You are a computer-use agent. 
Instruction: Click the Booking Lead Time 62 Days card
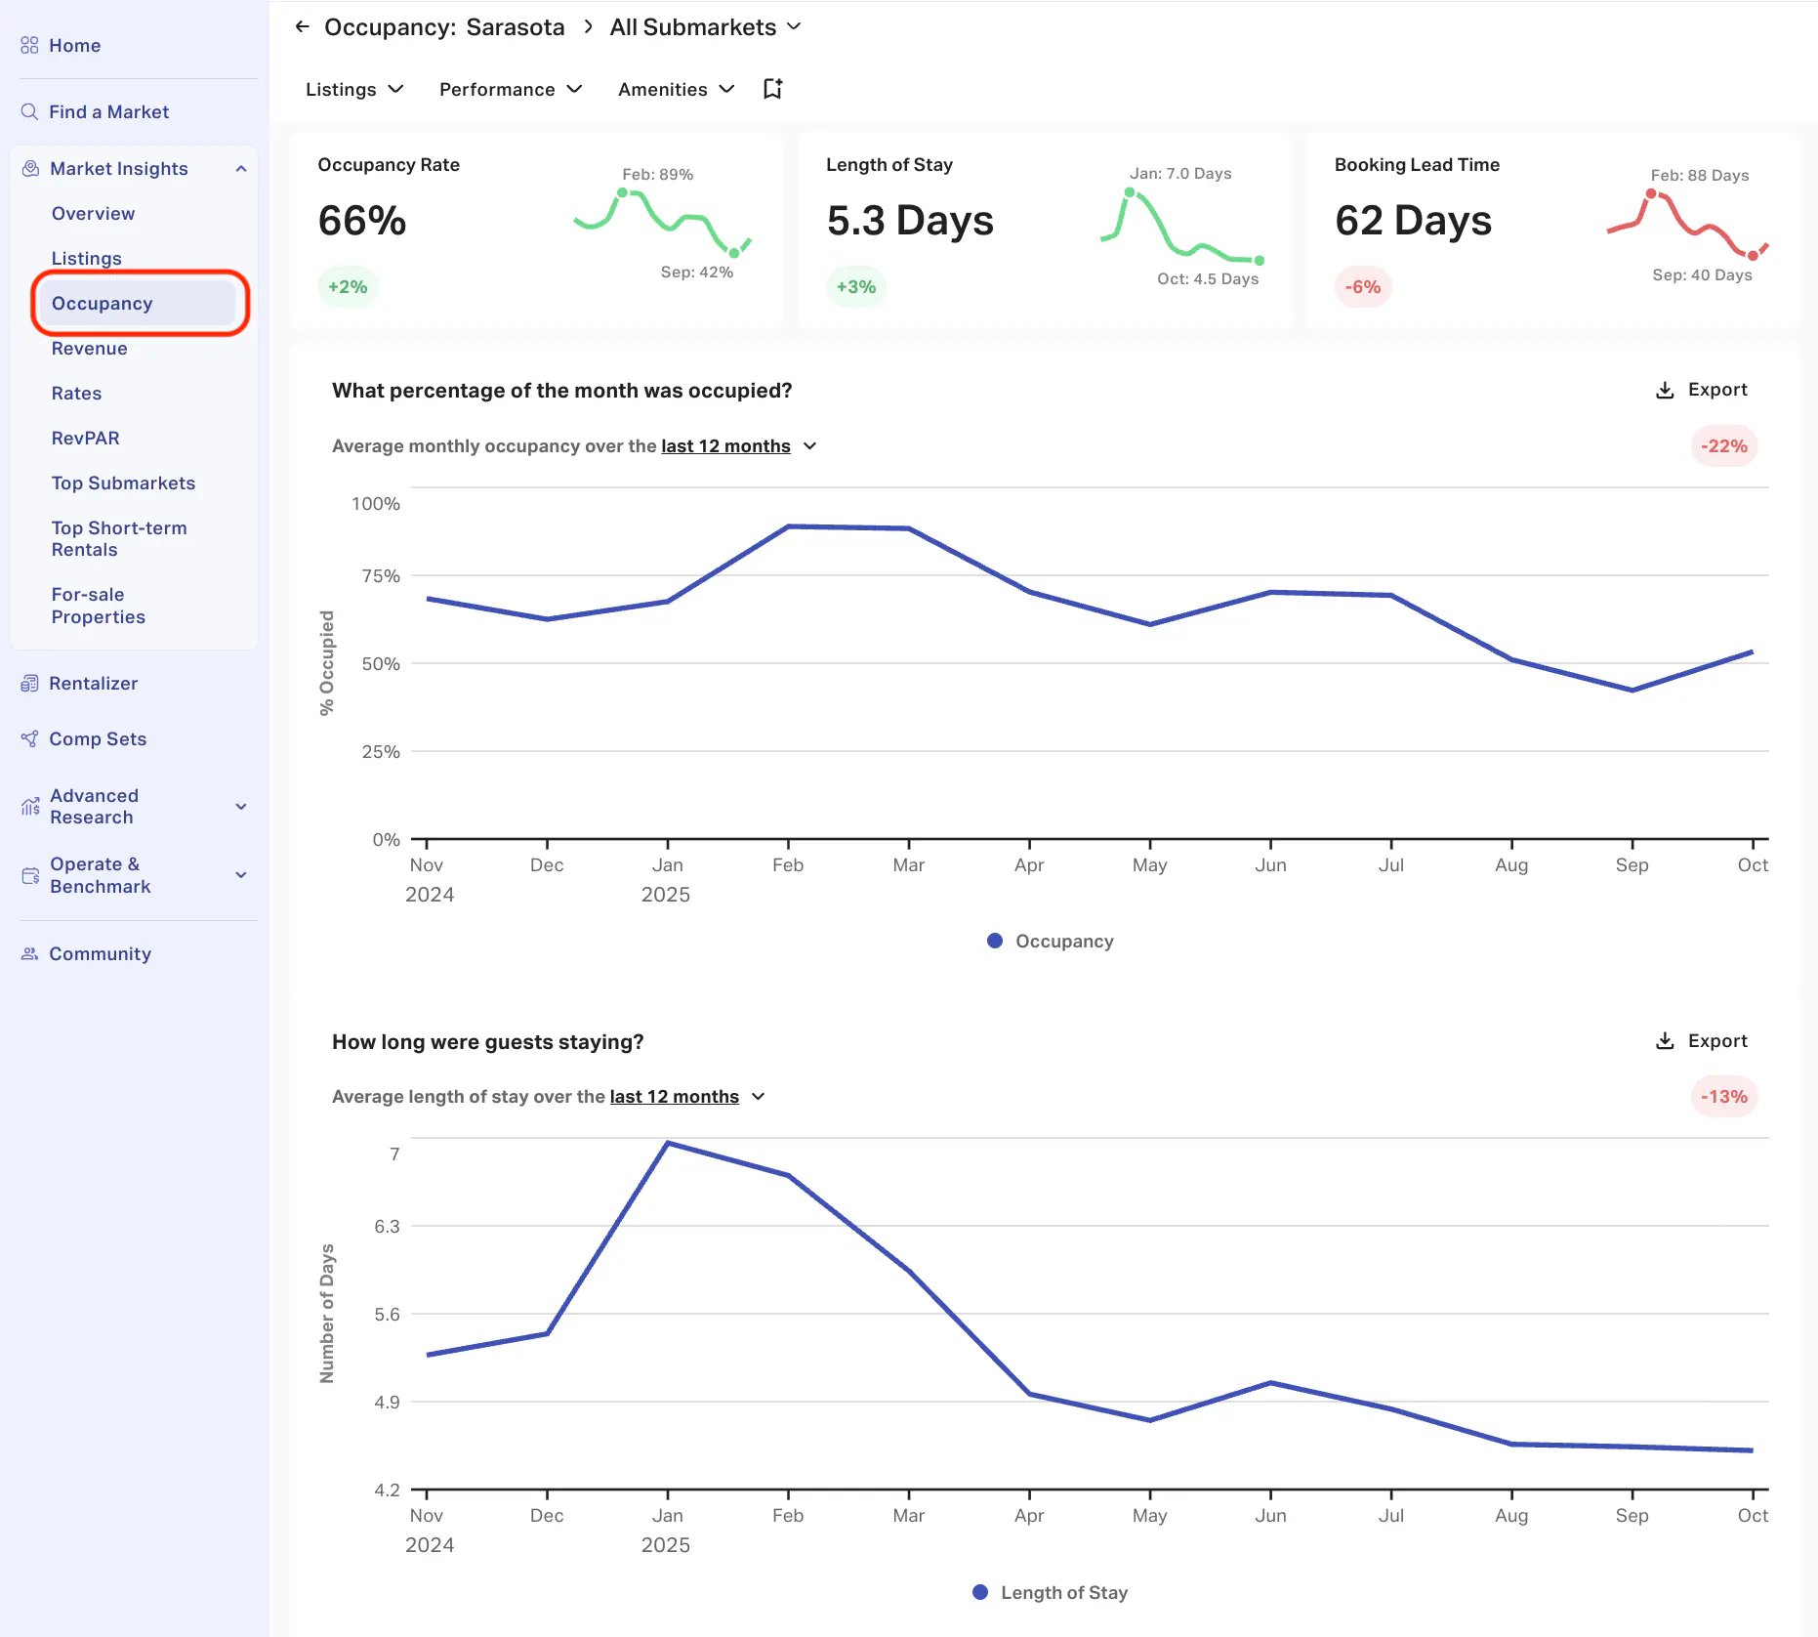[1553, 231]
